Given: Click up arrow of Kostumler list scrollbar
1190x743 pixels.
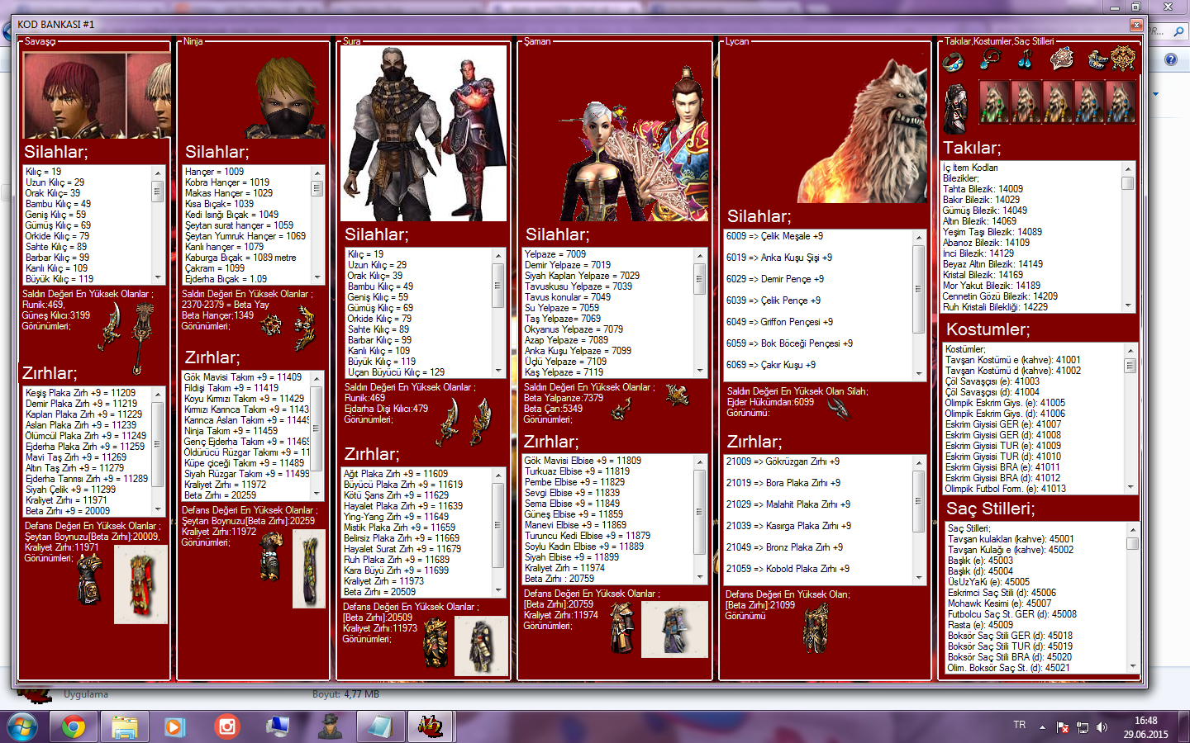Looking at the screenshot, I should 1131,351.
